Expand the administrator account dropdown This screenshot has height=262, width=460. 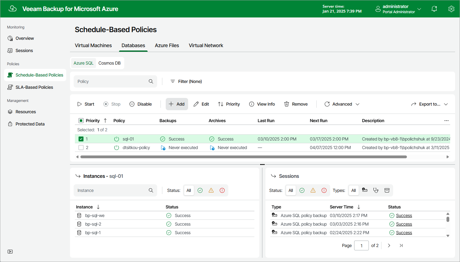pyautogui.click(x=419, y=9)
